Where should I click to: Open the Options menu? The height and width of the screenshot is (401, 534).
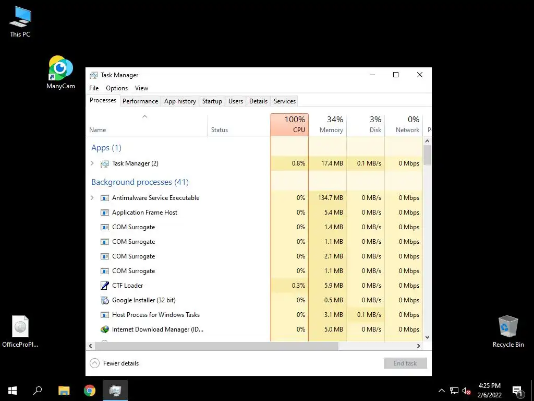[117, 88]
